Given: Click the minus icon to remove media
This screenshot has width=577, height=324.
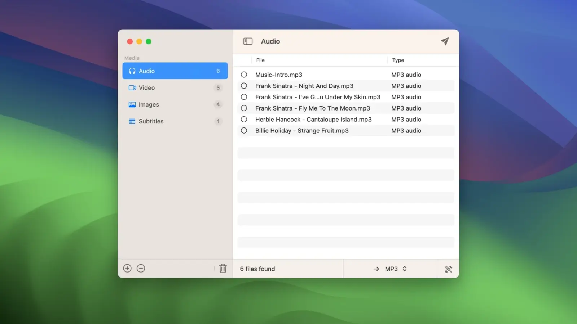Looking at the screenshot, I should pos(141,268).
